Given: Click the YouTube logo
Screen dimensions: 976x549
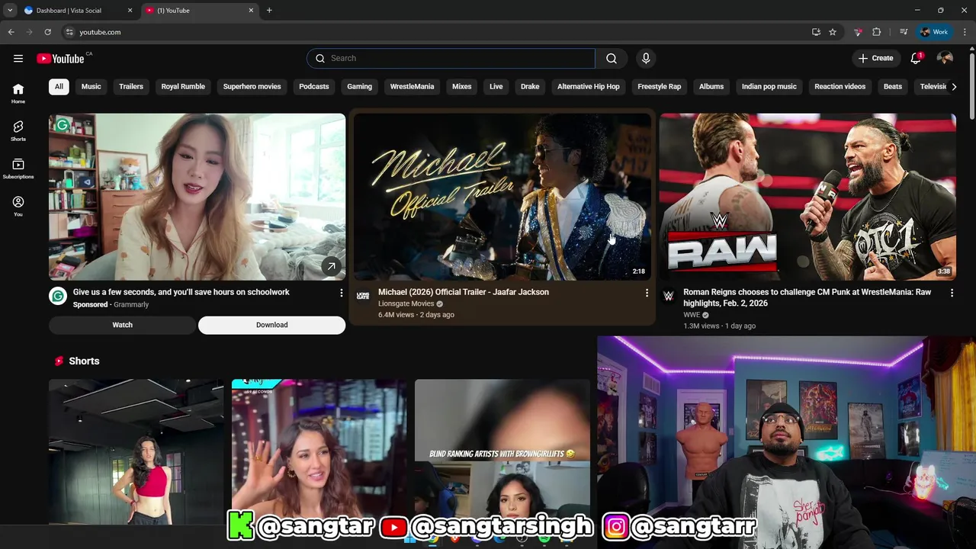Looking at the screenshot, I should (x=60, y=59).
